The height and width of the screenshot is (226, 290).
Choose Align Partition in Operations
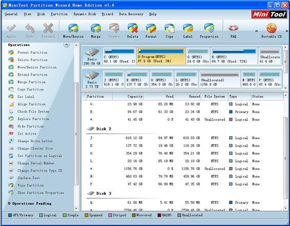click(x=27, y=104)
